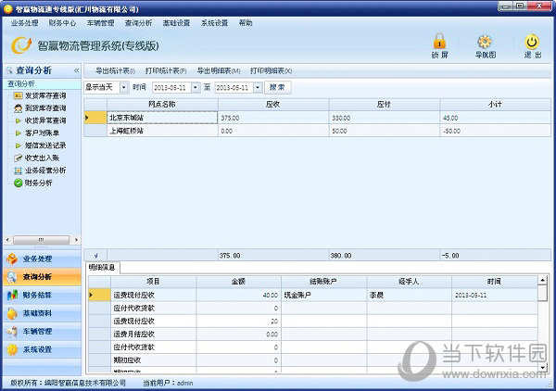Open 车辆管理 menu in menu bar
Image resolution: width=556 pixels, height=391 pixels.
point(100,23)
